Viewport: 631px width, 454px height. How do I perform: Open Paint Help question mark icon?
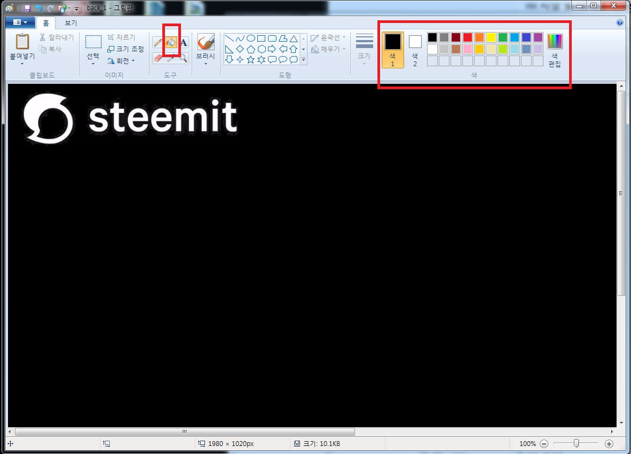(x=620, y=22)
